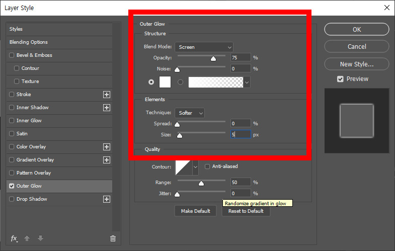Click the style preview thumbnail
Screen dimensions: 395x251
[x=357, y=121]
